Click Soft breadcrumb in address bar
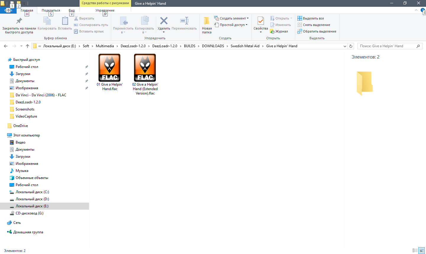 tap(86, 46)
